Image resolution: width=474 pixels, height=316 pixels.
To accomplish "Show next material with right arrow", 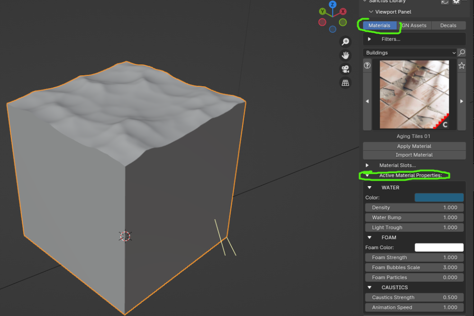I will (462, 101).
